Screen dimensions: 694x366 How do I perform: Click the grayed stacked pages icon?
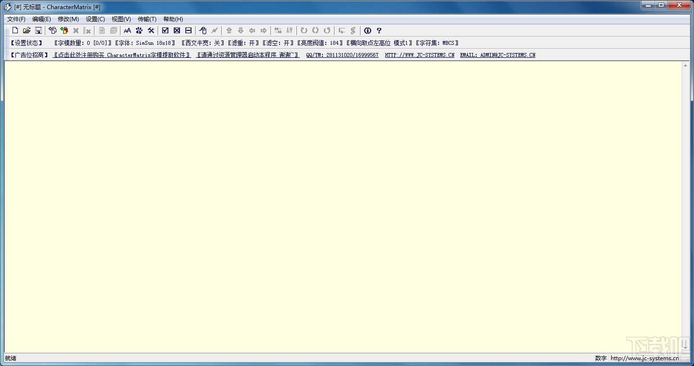[x=113, y=30]
